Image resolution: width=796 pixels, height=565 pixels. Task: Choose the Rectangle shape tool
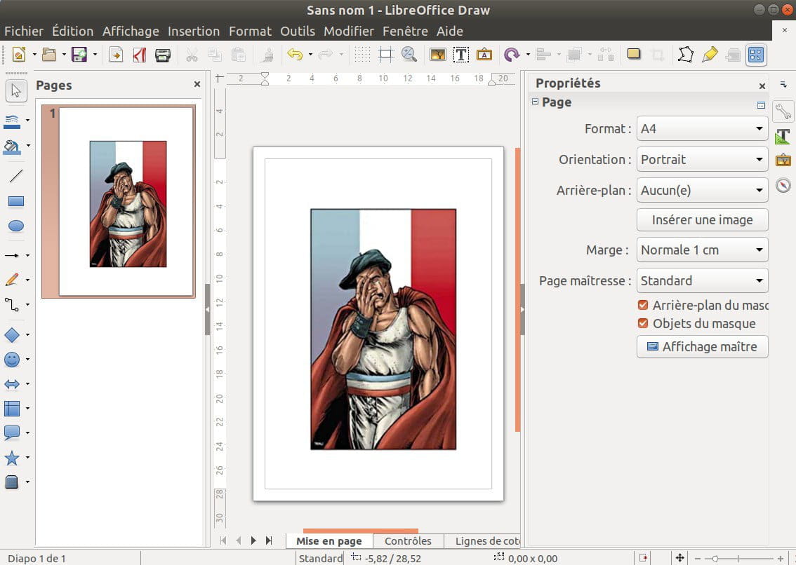[x=15, y=201]
